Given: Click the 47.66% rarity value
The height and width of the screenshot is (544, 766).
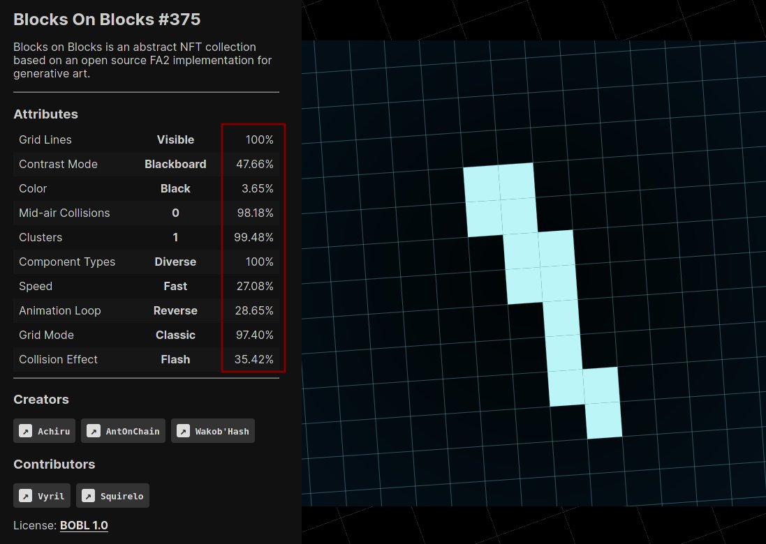Looking at the screenshot, I should (x=255, y=164).
